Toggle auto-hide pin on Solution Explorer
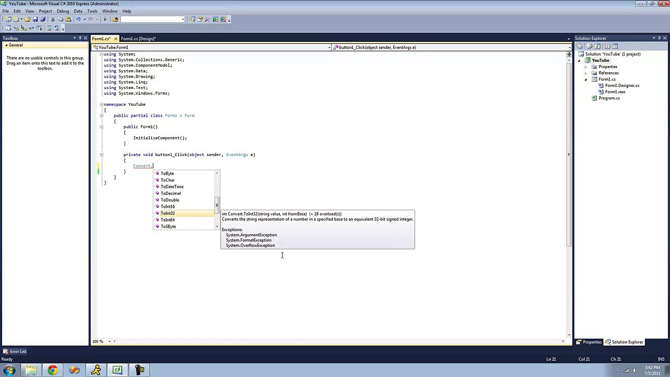 pos(660,38)
